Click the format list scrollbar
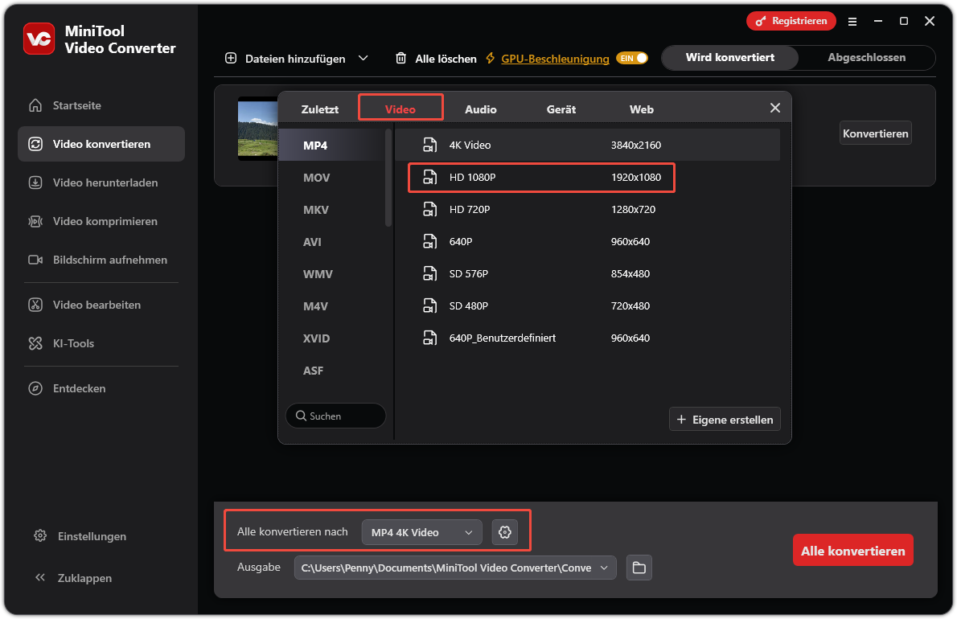The width and height of the screenshot is (957, 619). pos(388,178)
